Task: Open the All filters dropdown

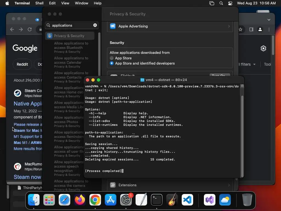Action: point(247,64)
